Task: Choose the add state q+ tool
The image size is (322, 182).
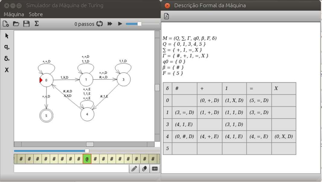Action: [x=7, y=47]
